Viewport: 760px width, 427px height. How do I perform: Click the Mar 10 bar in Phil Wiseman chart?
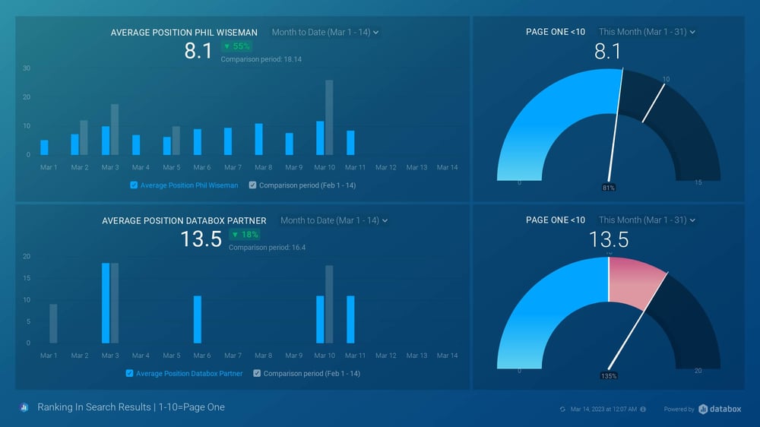pos(321,138)
